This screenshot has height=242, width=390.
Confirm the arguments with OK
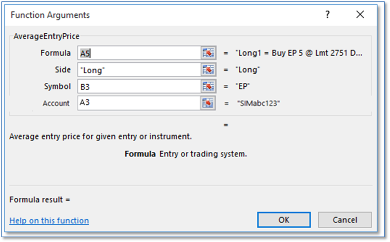(284, 220)
